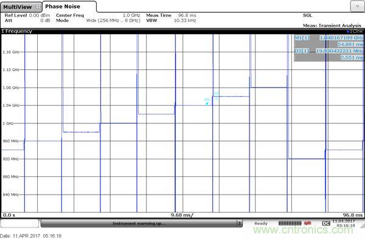This screenshot has height=239, width=365.
Task: Click the empty input field at bottom left
Action: [x=19, y=223]
